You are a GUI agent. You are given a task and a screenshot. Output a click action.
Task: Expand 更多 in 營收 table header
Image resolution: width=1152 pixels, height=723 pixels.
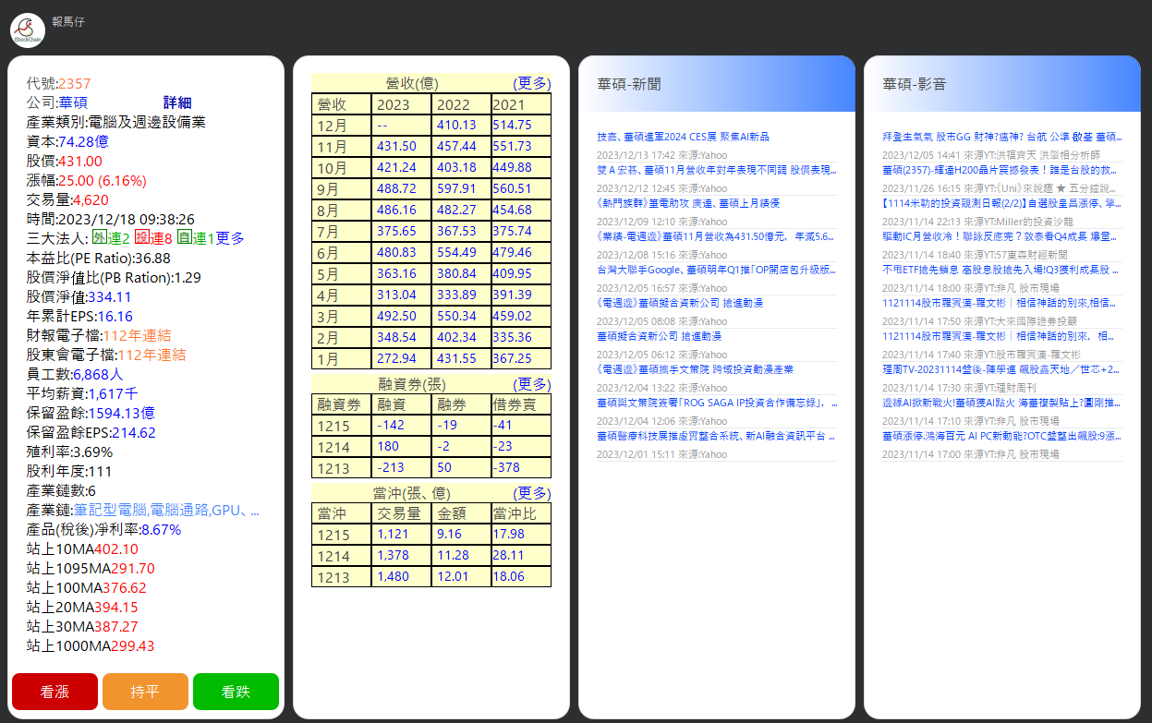pyautogui.click(x=531, y=83)
